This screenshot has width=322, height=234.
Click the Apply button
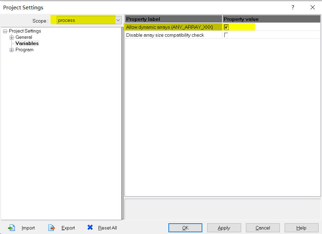click(224, 228)
